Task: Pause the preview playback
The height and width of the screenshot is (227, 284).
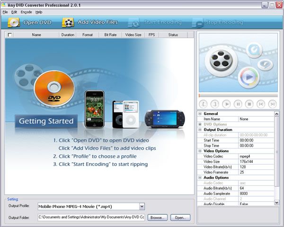Action: coord(238,104)
